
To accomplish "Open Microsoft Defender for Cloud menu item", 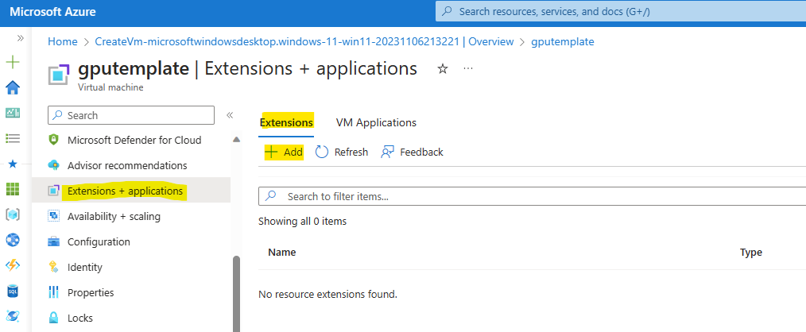I will tap(134, 140).
